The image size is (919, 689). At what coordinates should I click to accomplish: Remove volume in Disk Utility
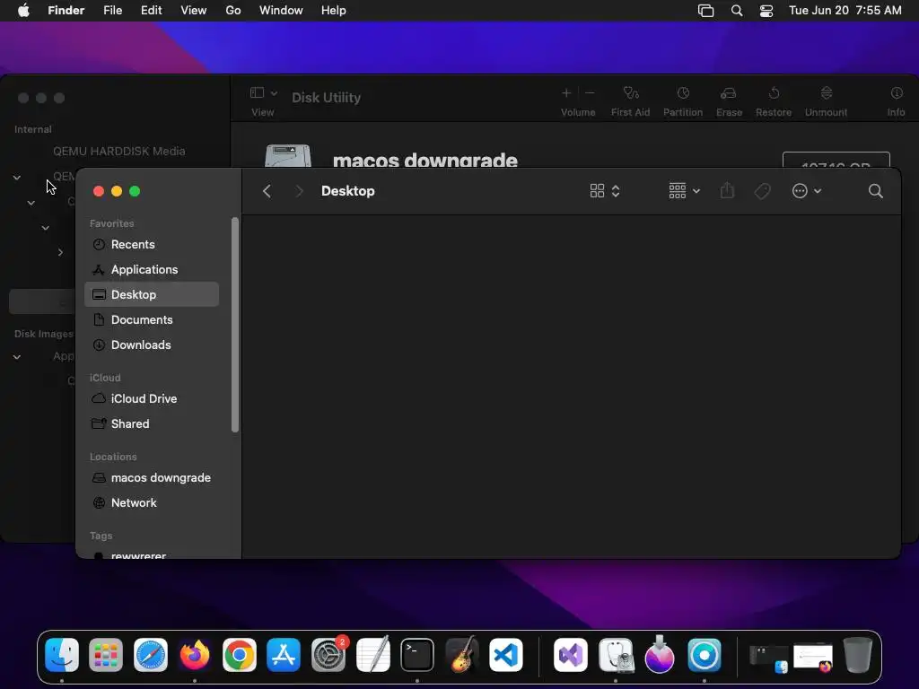pyautogui.click(x=591, y=93)
